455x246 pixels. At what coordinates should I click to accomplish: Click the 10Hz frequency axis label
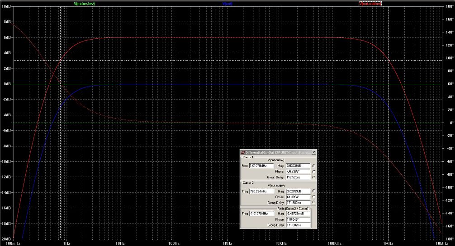(120, 243)
